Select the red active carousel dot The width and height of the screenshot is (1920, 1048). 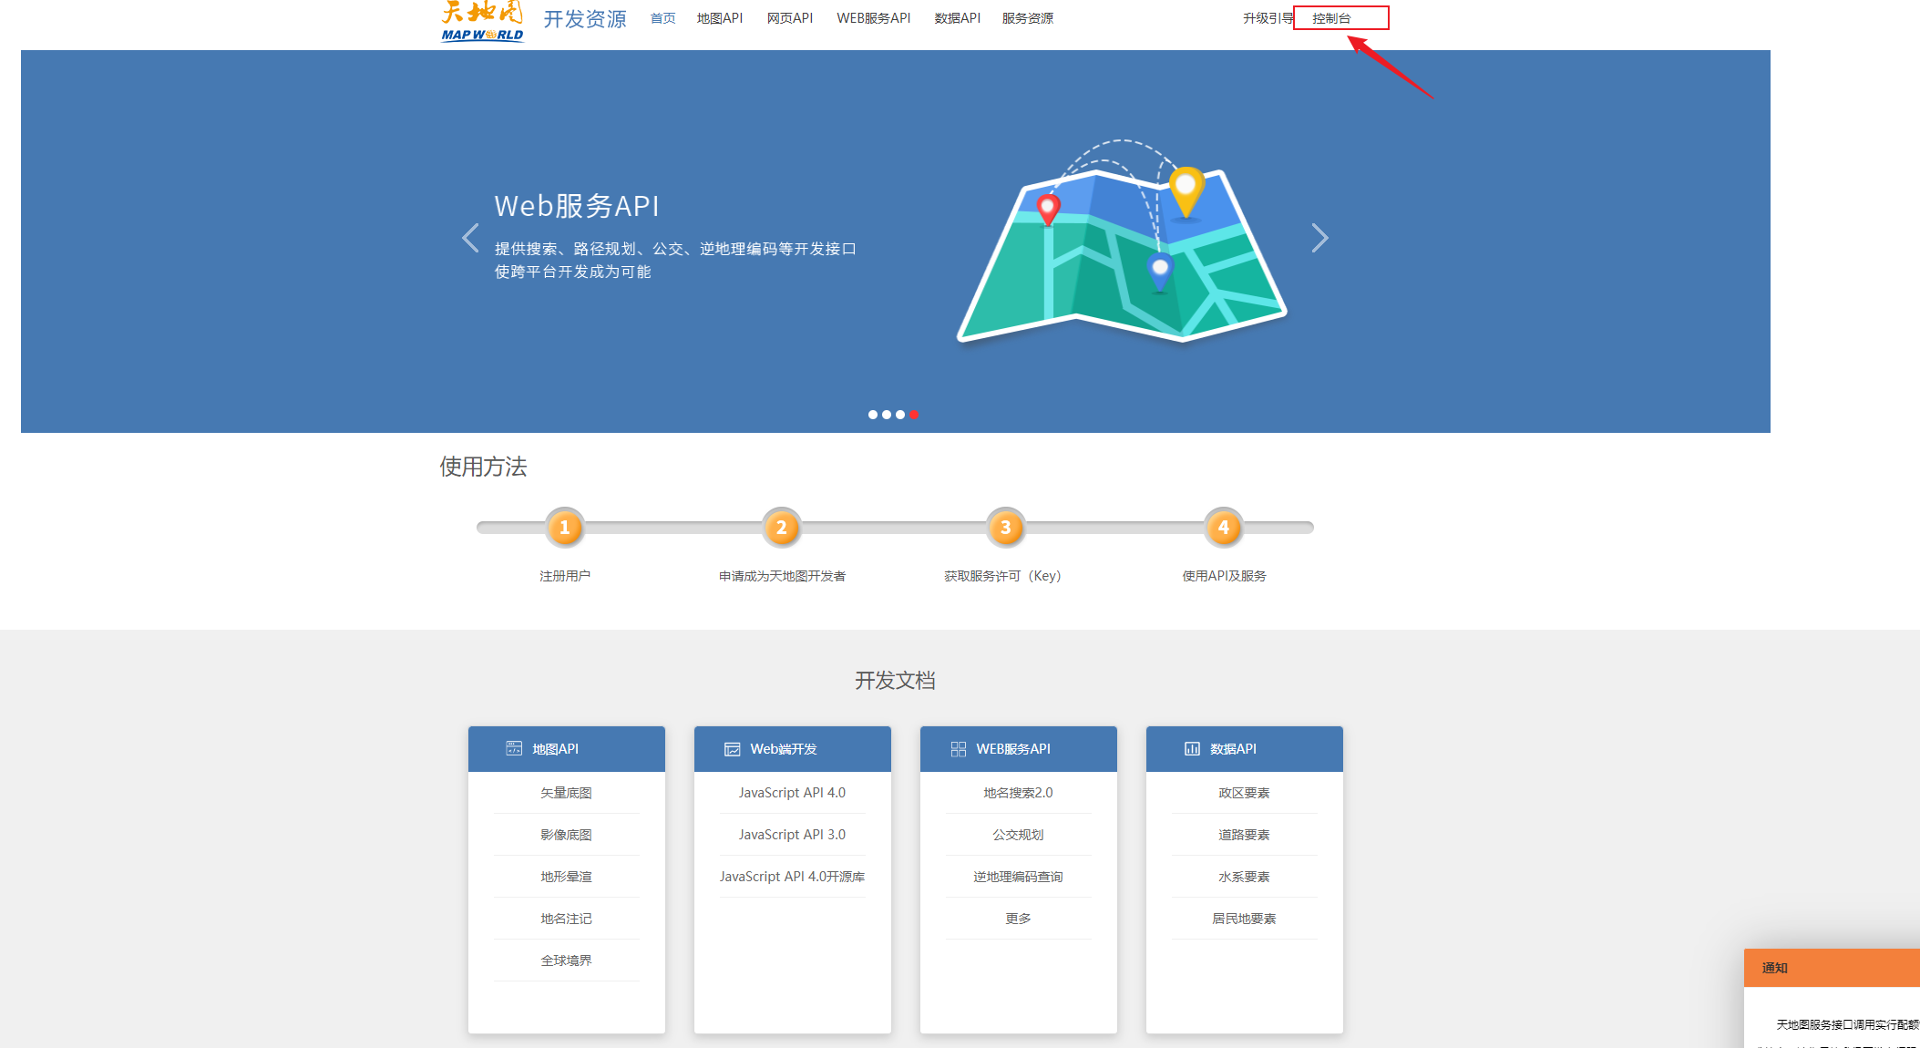[914, 415]
